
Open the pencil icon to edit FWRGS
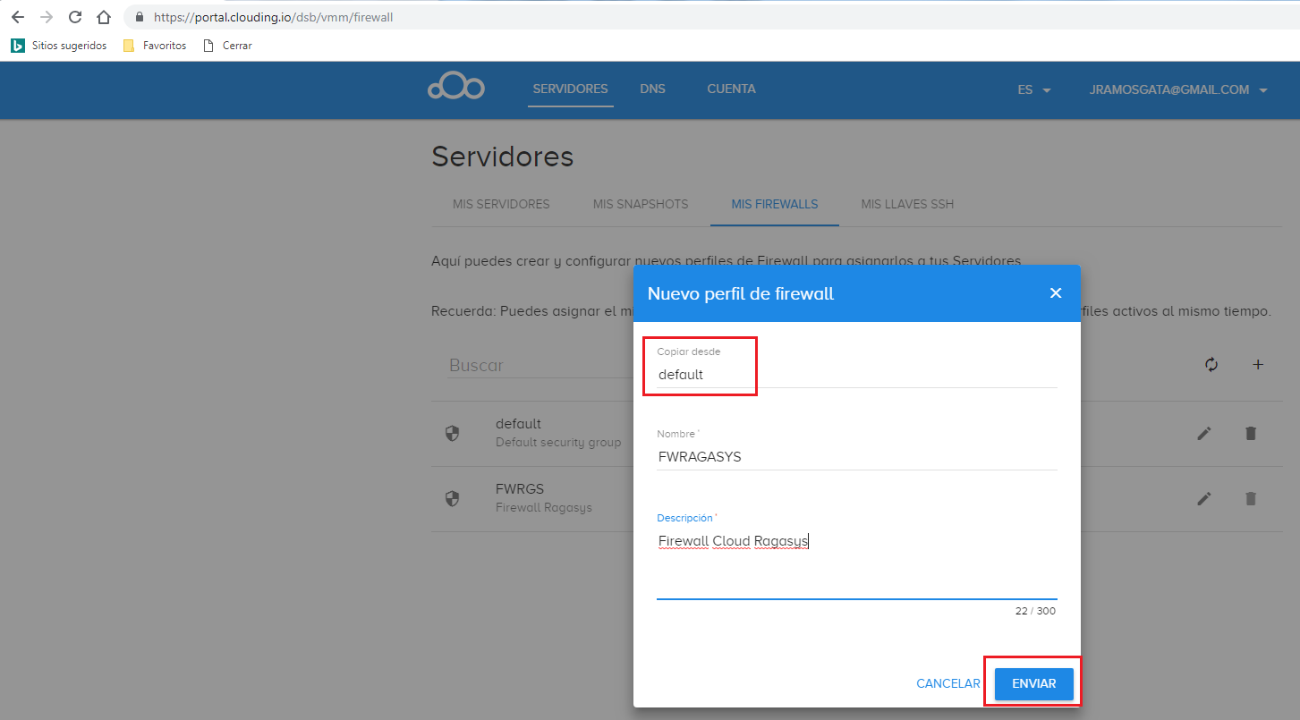1204,498
